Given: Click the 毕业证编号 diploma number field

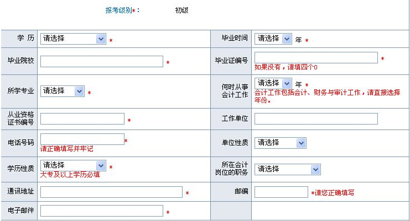Looking at the screenshot, I should point(315,58).
